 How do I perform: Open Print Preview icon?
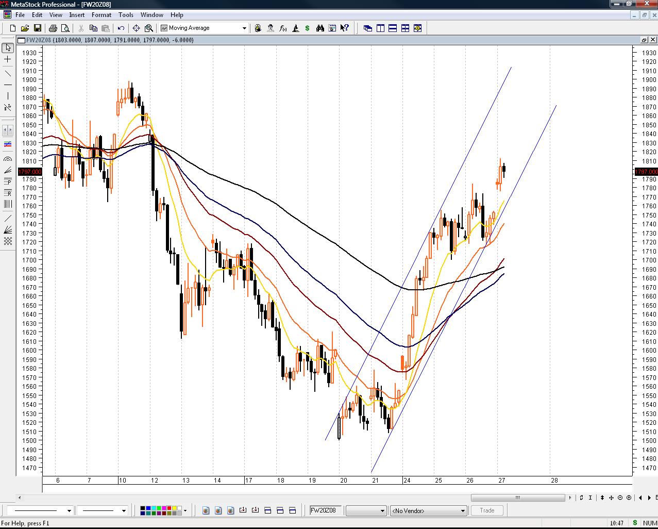pyautogui.click(x=65, y=28)
